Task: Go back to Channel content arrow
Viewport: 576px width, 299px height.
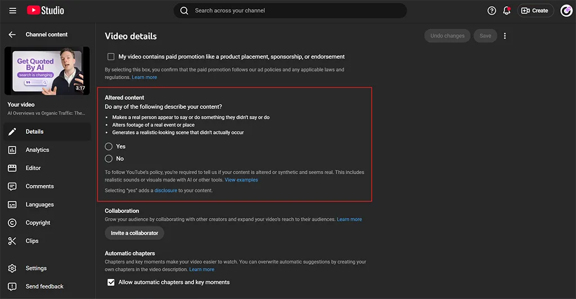Action: (12, 35)
